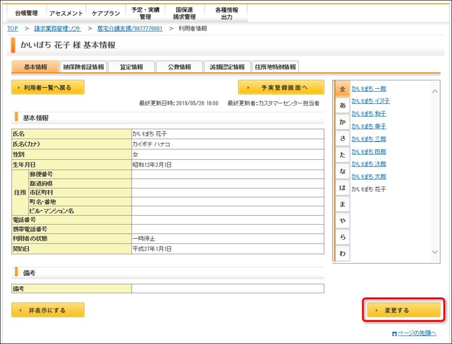Switch to the 減額認定情報 tab
This screenshot has width=452, height=344.
pos(227,67)
